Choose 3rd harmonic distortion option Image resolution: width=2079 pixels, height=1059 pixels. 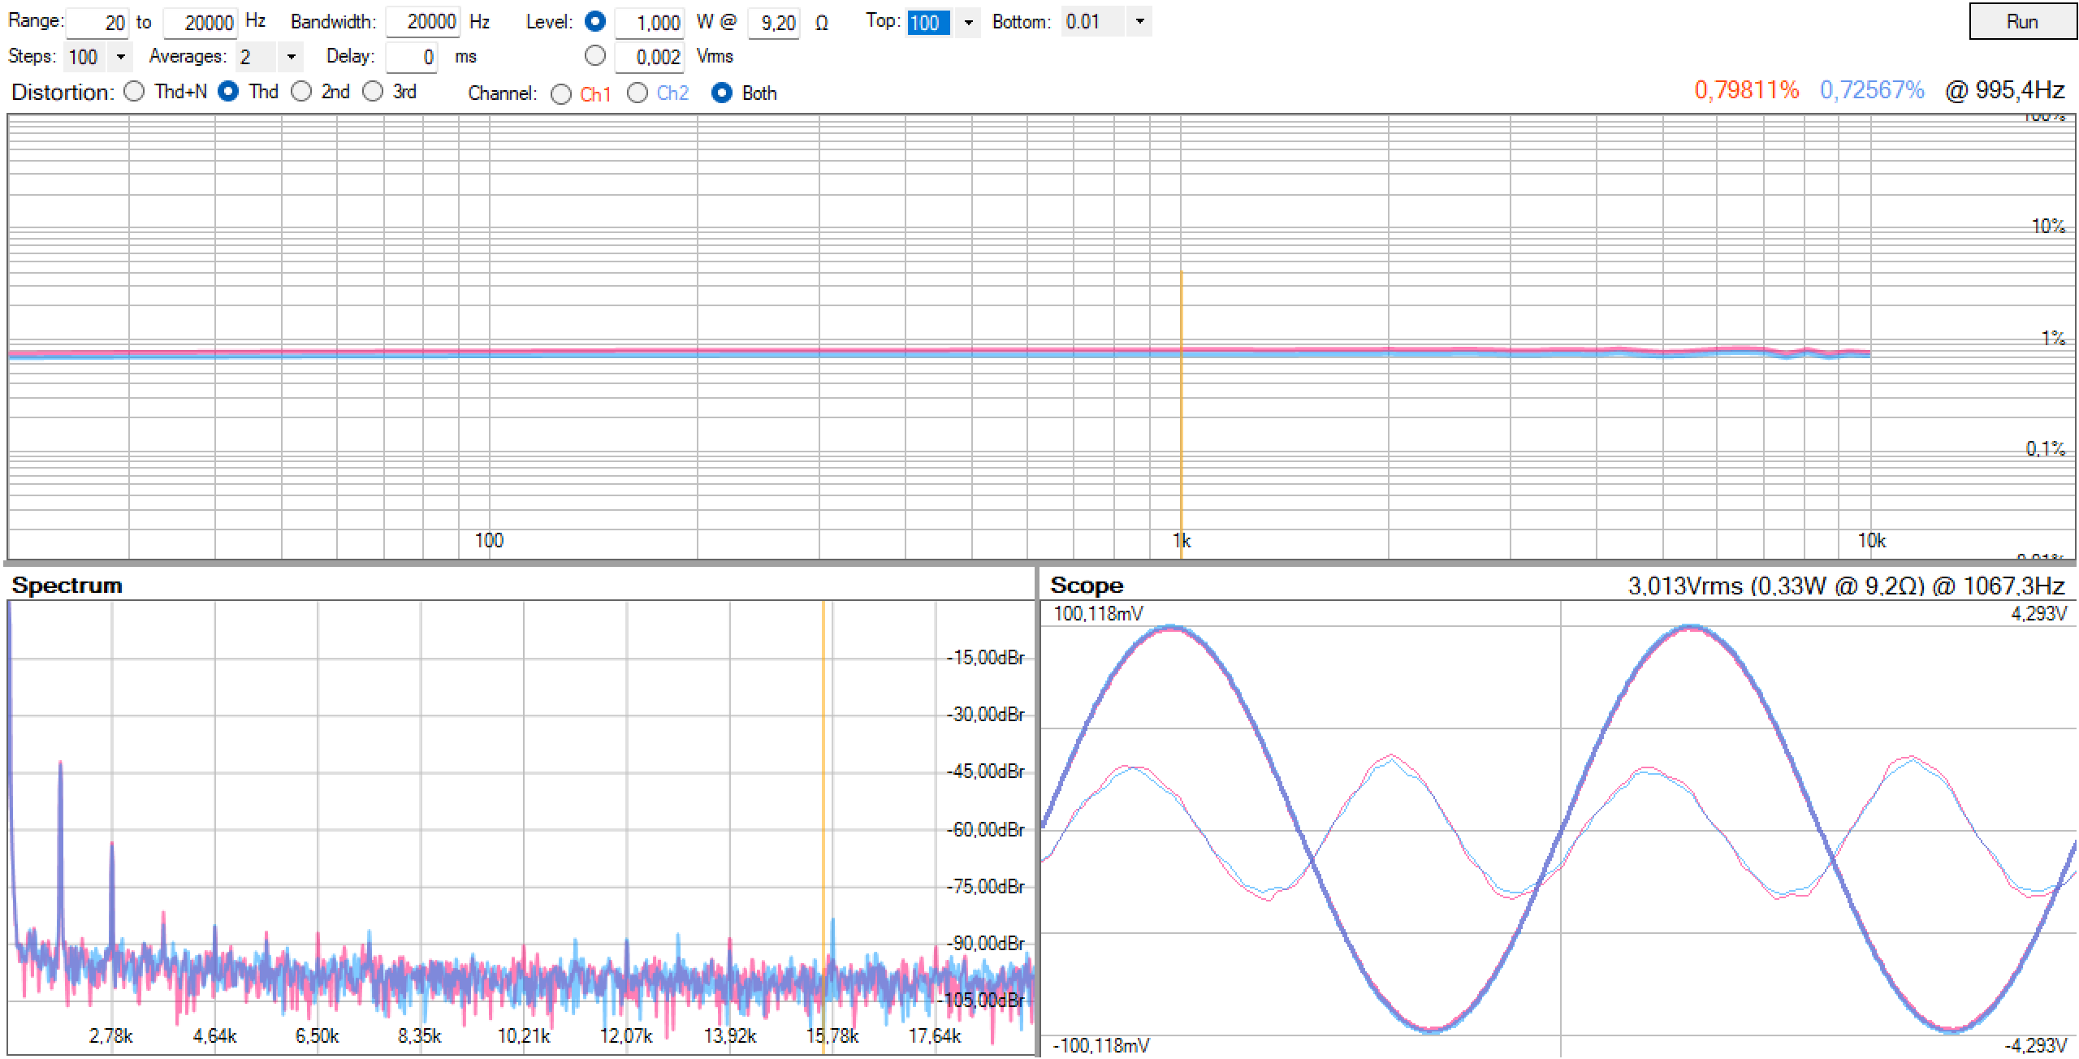pyautogui.click(x=373, y=92)
